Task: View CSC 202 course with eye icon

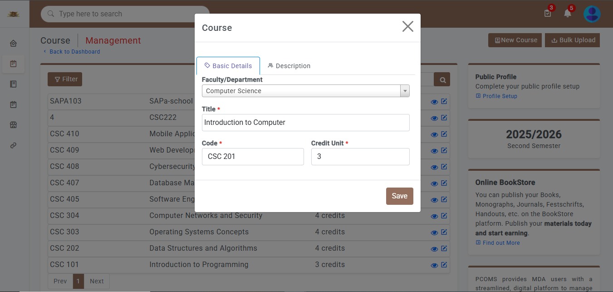Action: click(x=434, y=249)
